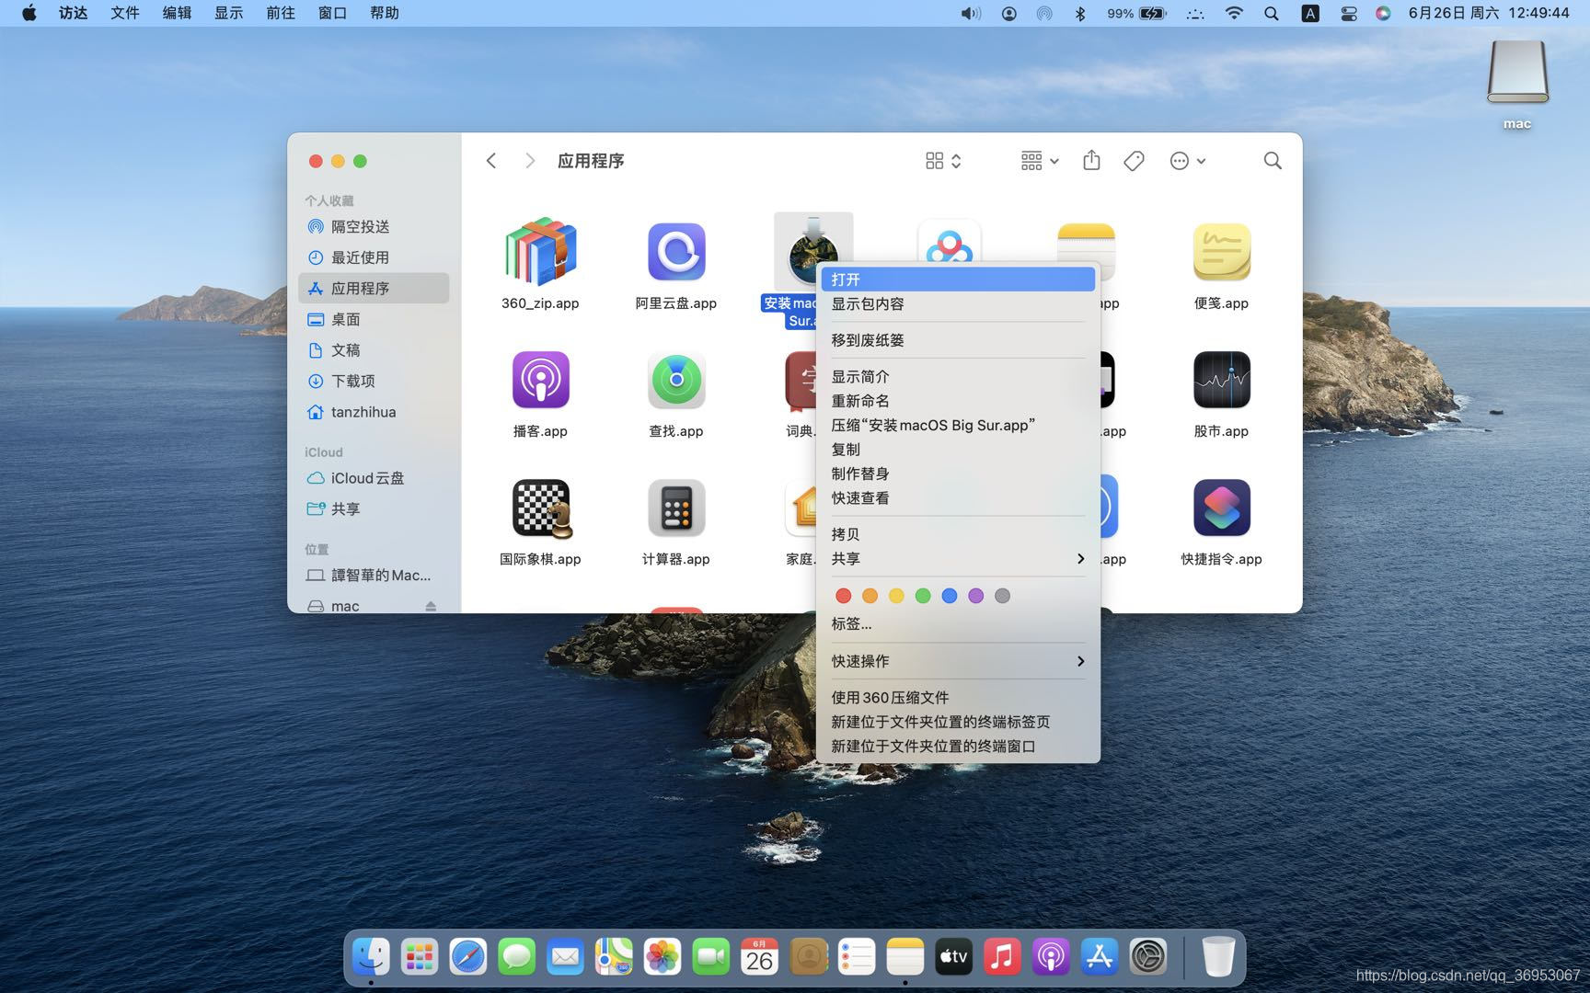The image size is (1590, 993).
Task: Select 下载项 in the sidebar
Action: [x=374, y=381]
